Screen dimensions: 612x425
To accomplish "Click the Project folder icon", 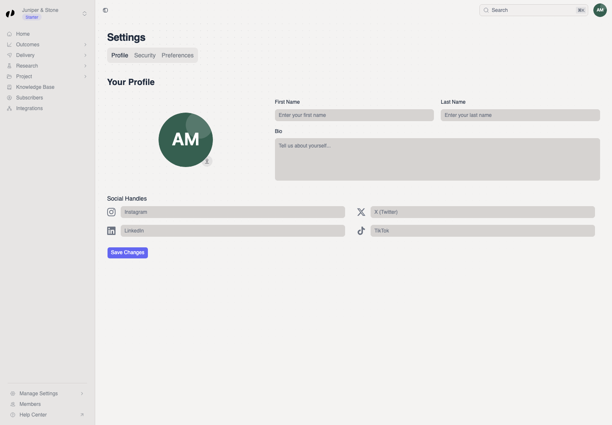I will pyautogui.click(x=9, y=76).
